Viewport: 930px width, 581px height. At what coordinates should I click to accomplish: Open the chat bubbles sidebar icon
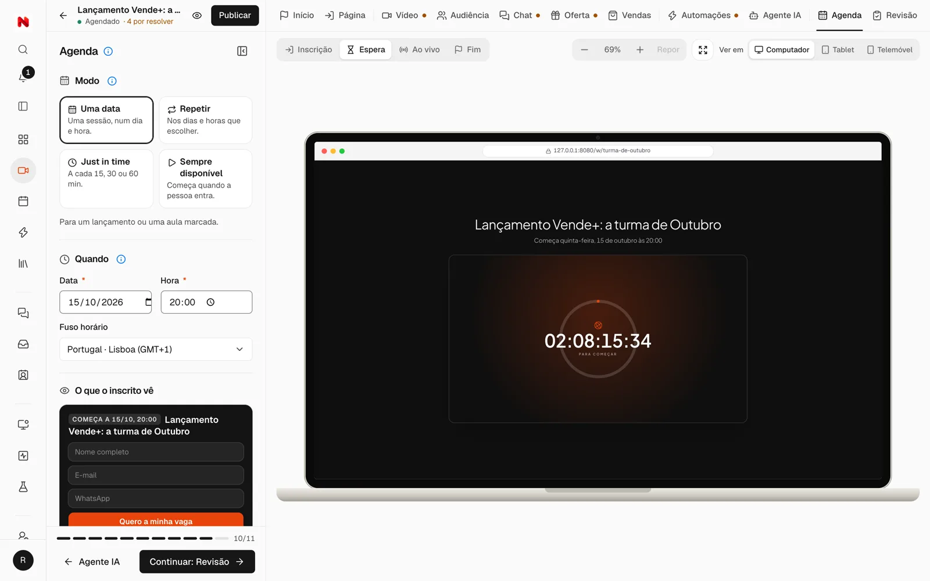tap(23, 313)
